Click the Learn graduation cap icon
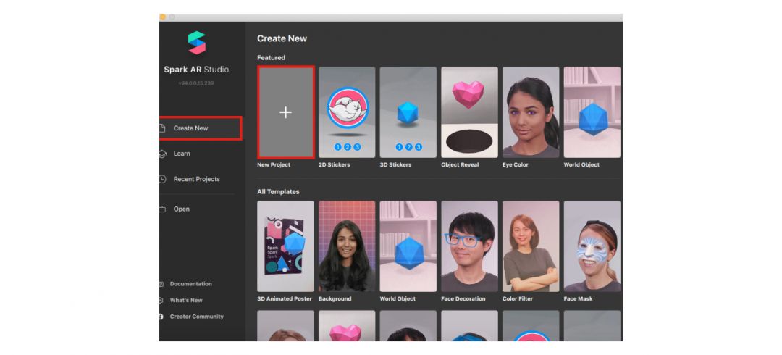Screen dimensions: 782x355 pos(162,154)
